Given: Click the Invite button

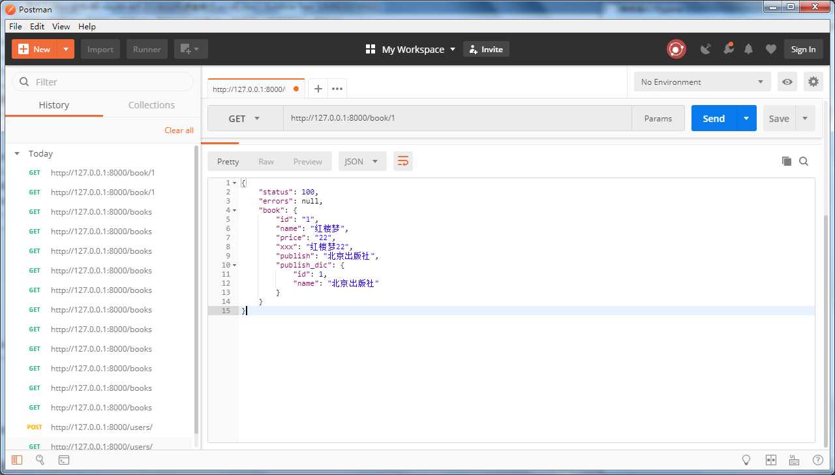Looking at the screenshot, I should [486, 49].
